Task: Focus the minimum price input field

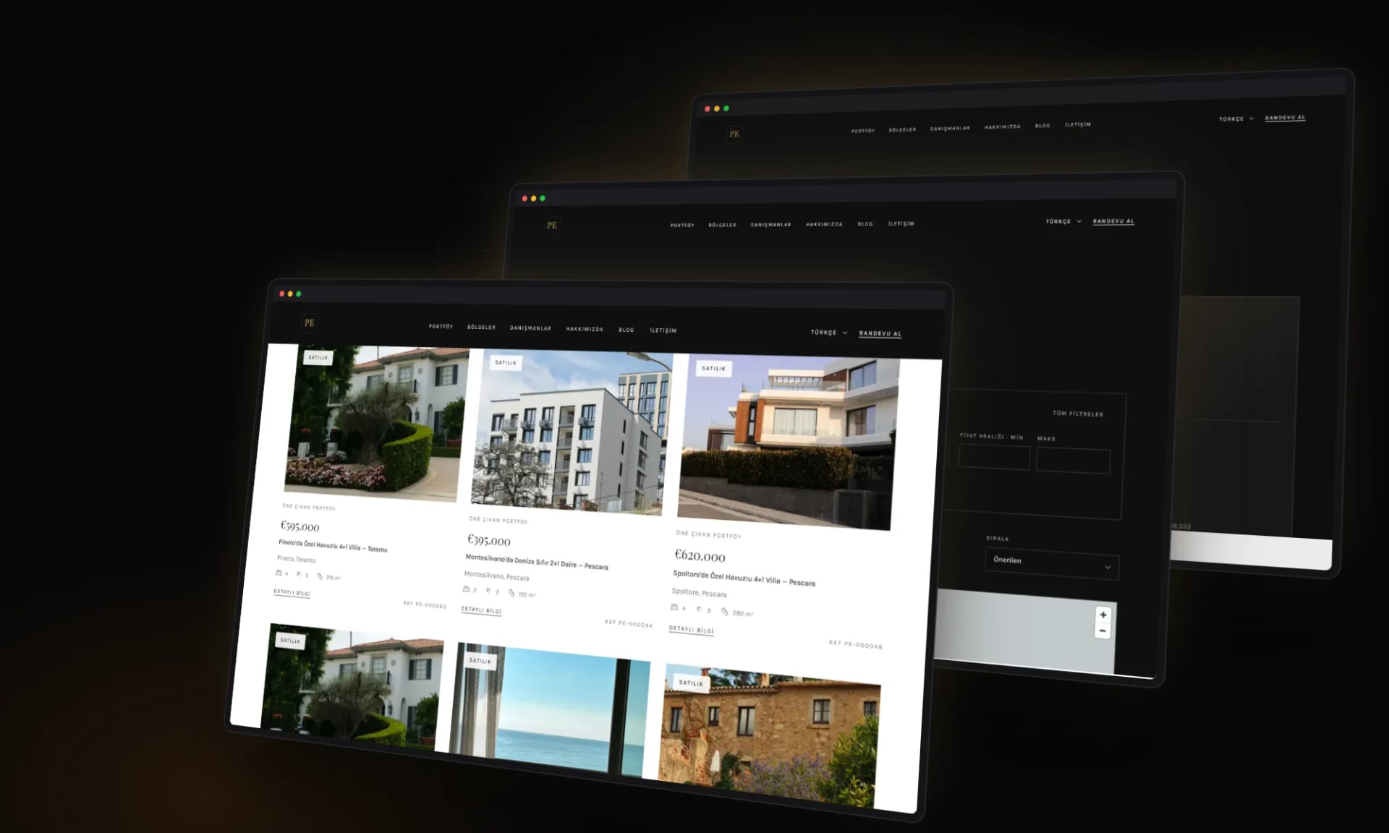Action: [994, 458]
